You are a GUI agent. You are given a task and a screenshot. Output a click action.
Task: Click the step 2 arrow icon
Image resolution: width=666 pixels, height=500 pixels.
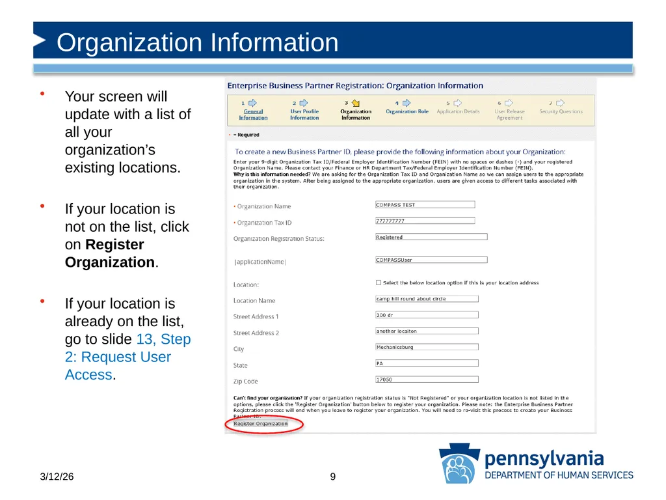[304, 103]
